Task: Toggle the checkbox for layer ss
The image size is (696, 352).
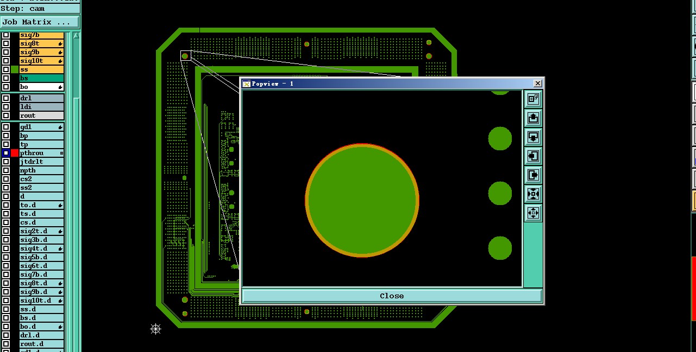Action: 6,69
